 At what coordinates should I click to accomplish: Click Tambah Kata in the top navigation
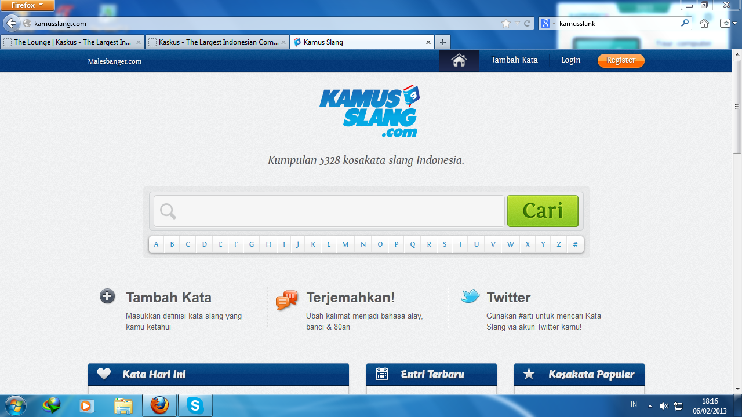(x=514, y=60)
